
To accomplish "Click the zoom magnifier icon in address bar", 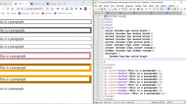I will coord(47,9).
